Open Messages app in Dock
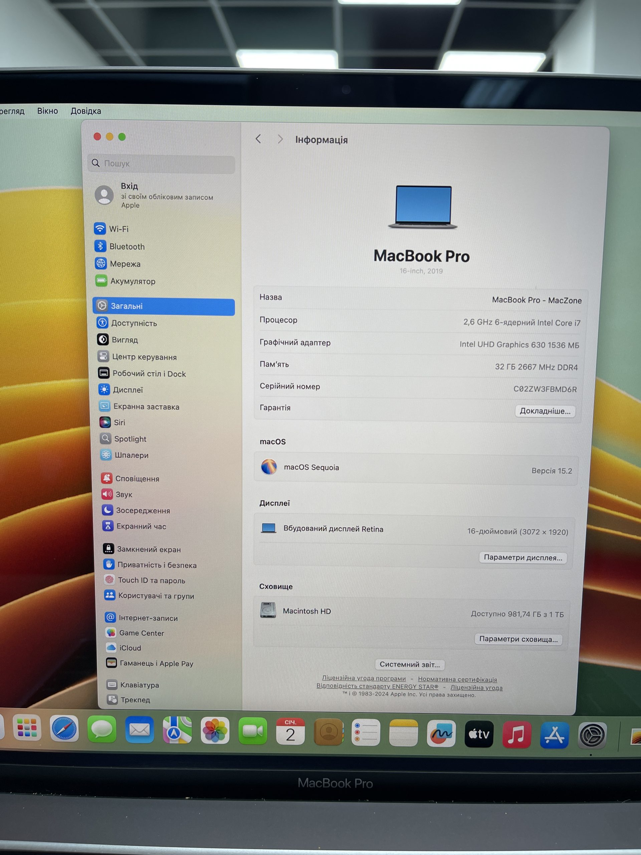Screen dimensions: 641x855 (102, 729)
